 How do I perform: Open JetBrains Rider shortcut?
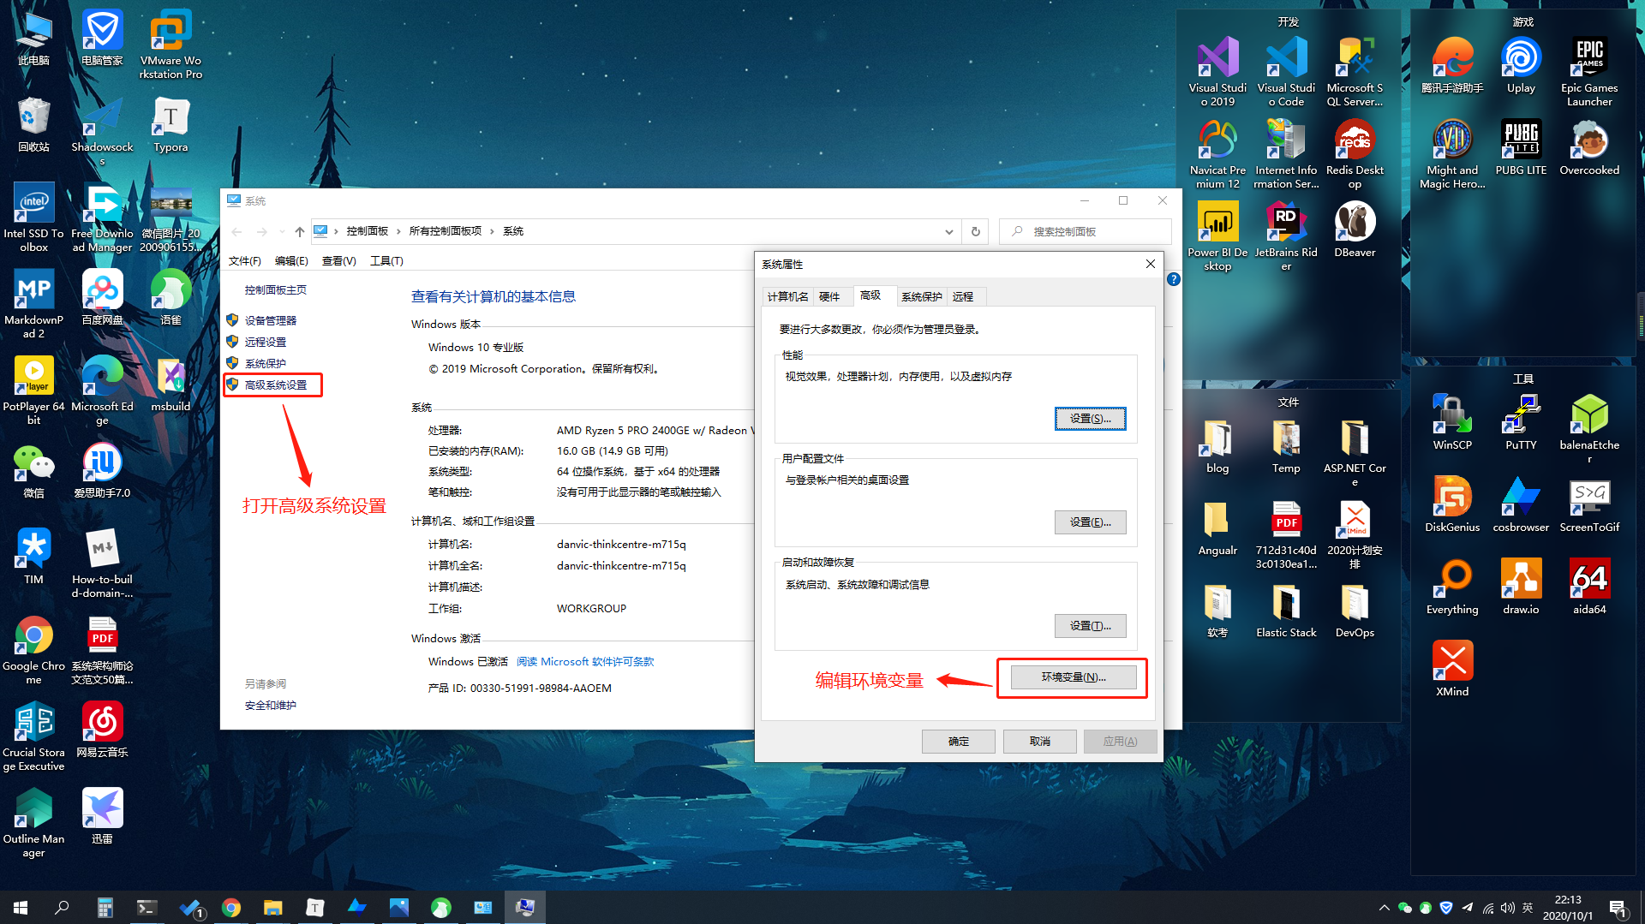(x=1286, y=236)
